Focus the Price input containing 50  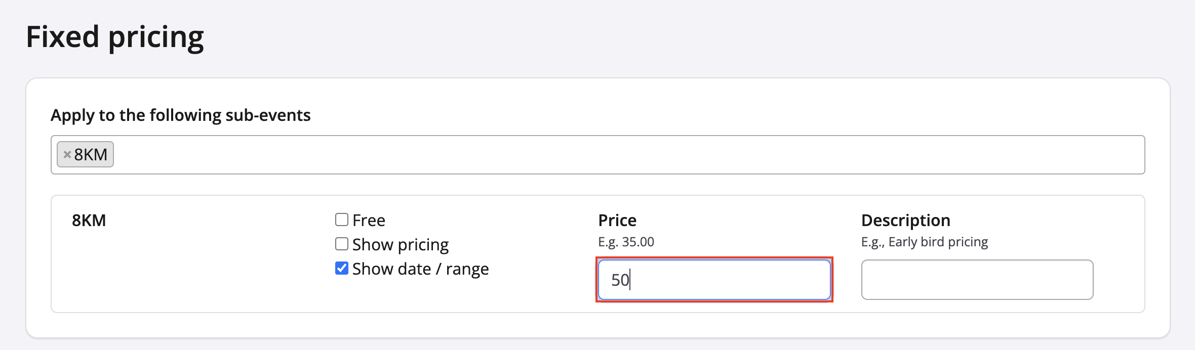pyautogui.click(x=714, y=280)
